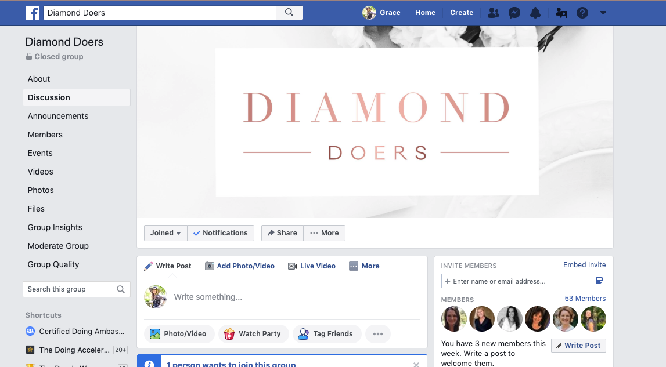This screenshot has height=367, width=666.
Task: Expand the Joined dropdown button
Action: [165, 233]
